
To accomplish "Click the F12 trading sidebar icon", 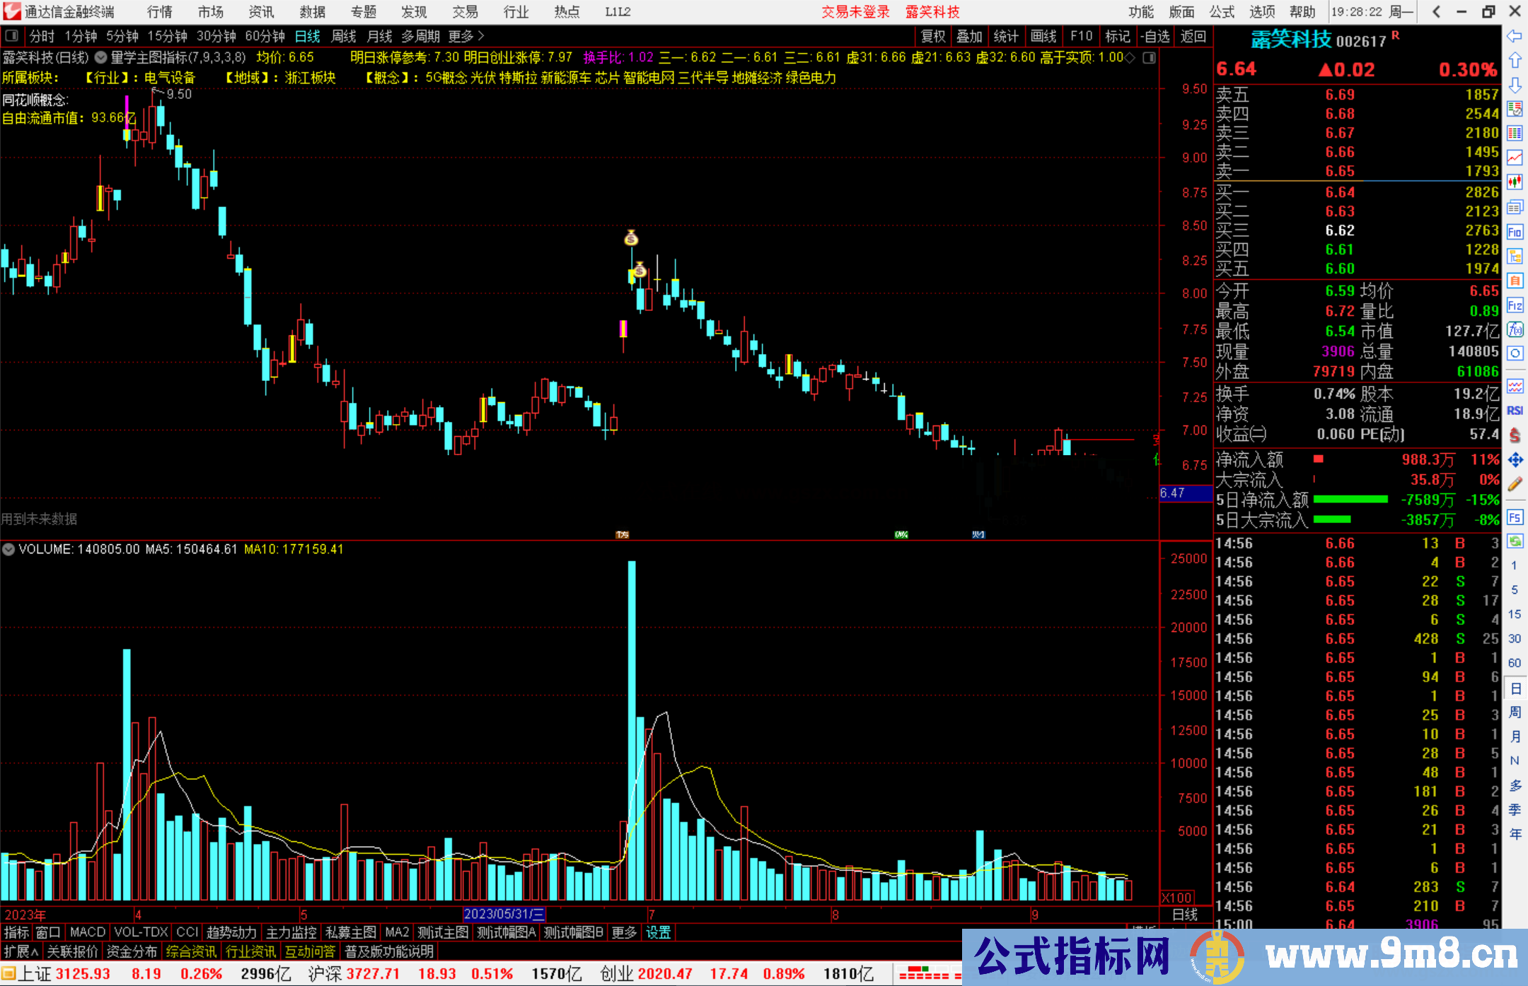I will click(x=1515, y=305).
